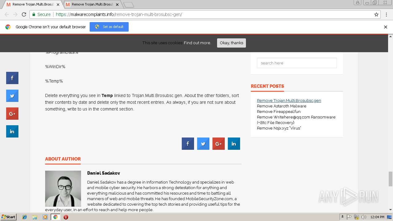393x221 pixels.
Task: Click the network tray icon
Action: (356, 217)
